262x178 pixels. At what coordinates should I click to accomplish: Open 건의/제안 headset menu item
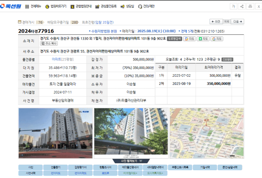[x=146, y=7]
